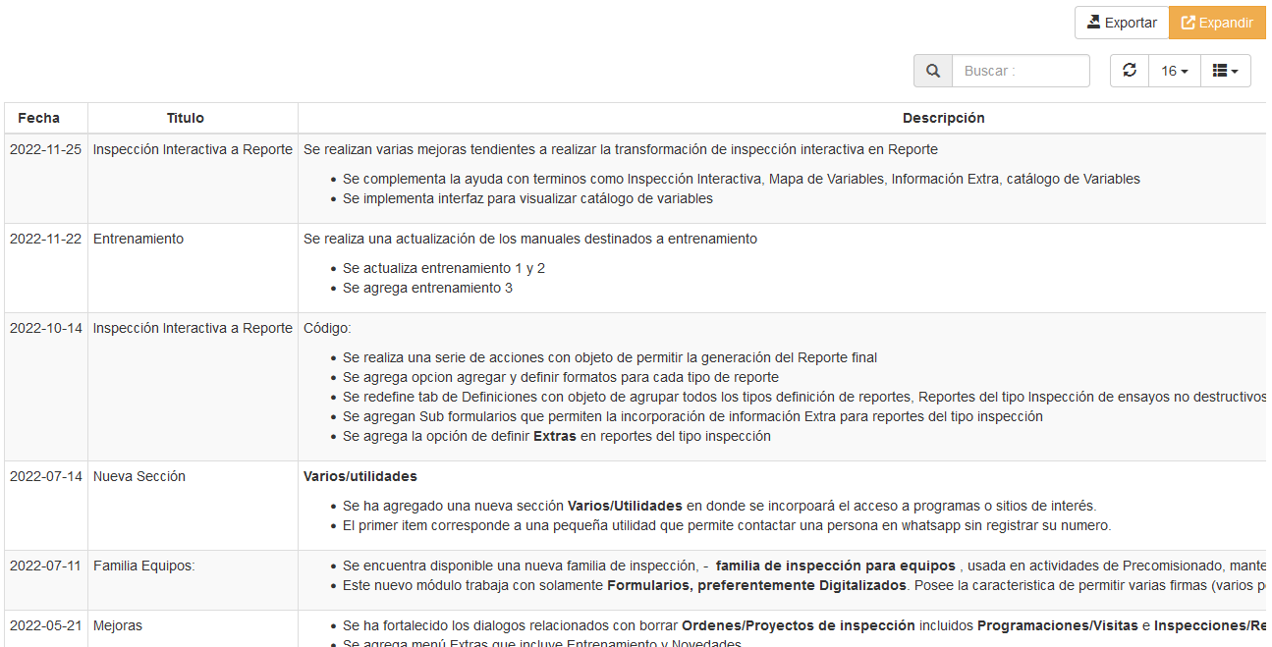Open the 16 rows-per-page dropdown
The image size is (1272, 647).
click(1174, 71)
